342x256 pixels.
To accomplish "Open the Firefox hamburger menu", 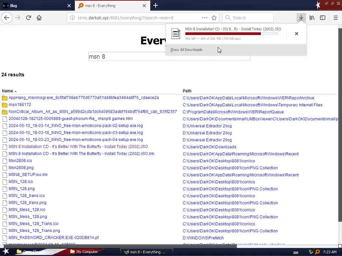I will (336, 18).
